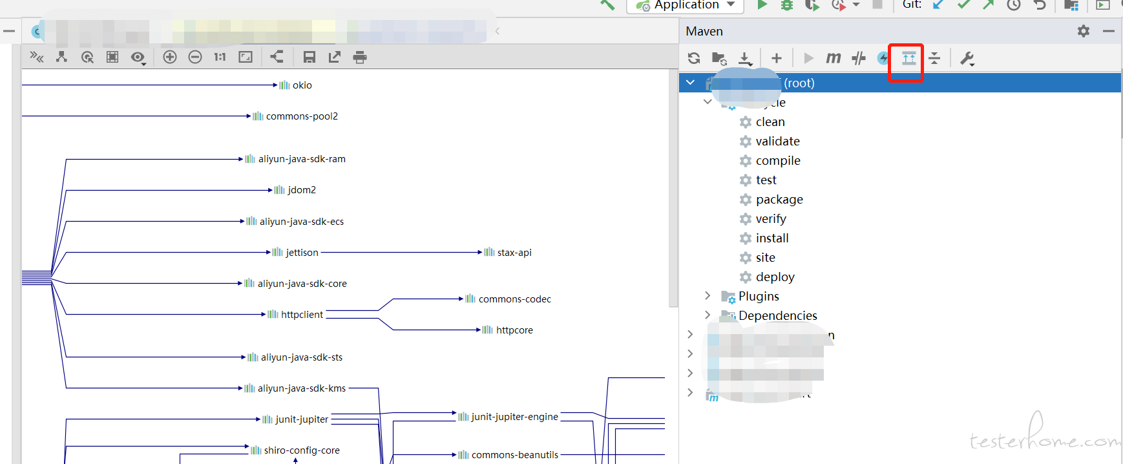Update project from Git (blue arrow)
1123x464 pixels.
point(938,5)
